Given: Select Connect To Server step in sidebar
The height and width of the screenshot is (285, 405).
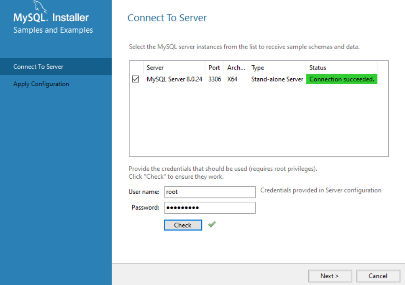Looking at the screenshot, I should (x=56, y=67).
